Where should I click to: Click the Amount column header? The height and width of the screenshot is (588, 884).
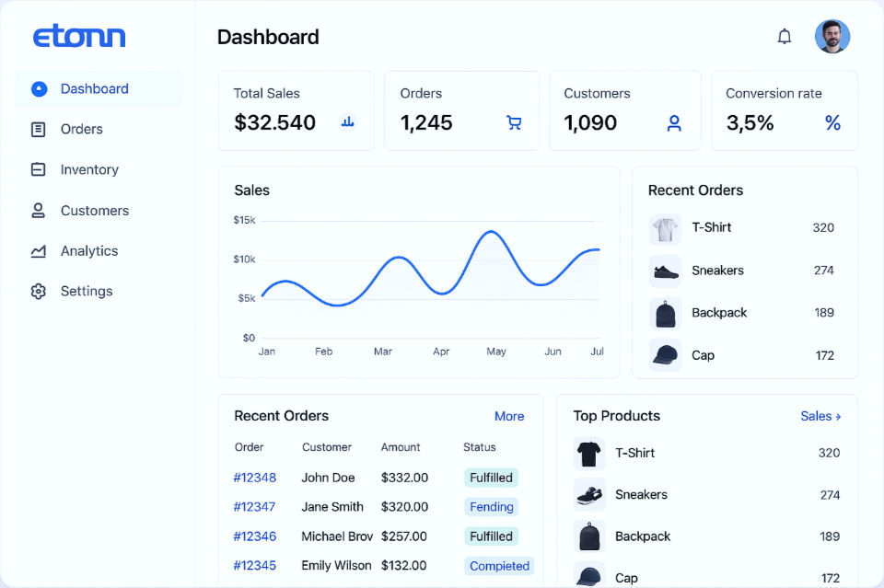pos(401,447)
